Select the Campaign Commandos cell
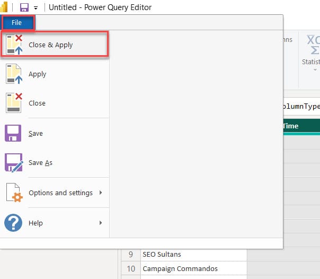The height and width of the screenshot is (279, 320). point(194,268)
